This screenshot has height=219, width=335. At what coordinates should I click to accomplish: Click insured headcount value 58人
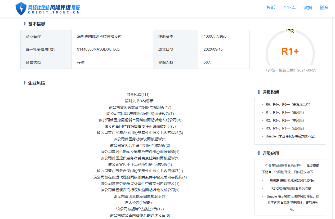(x=208, y=62)
